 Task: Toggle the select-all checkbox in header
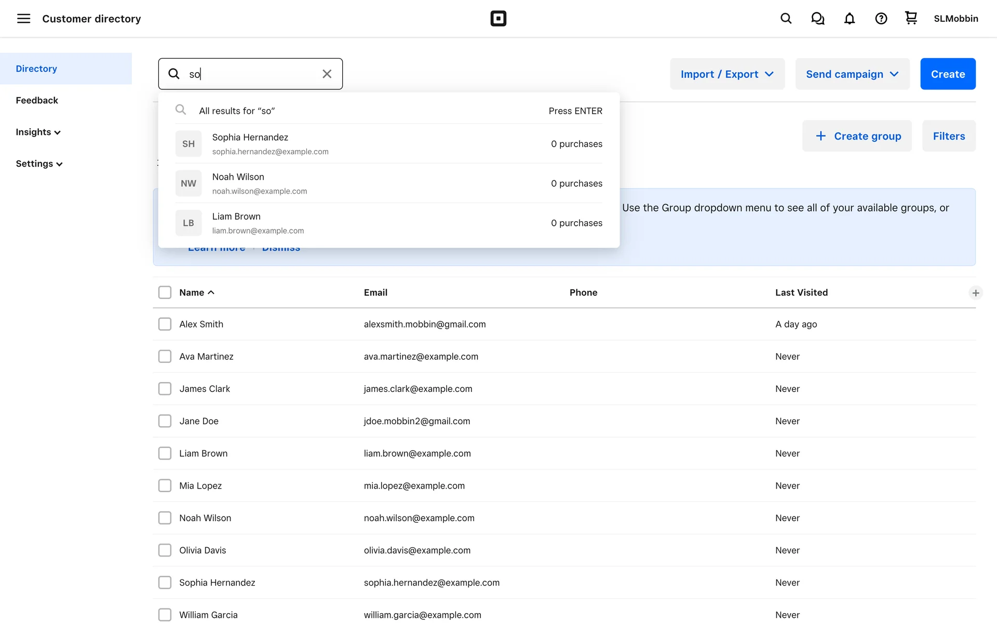click(165, 292)
